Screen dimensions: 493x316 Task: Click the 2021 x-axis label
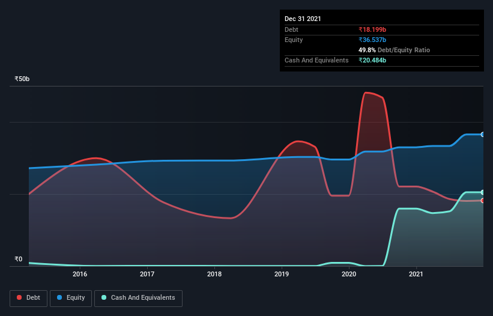[416, 274]
